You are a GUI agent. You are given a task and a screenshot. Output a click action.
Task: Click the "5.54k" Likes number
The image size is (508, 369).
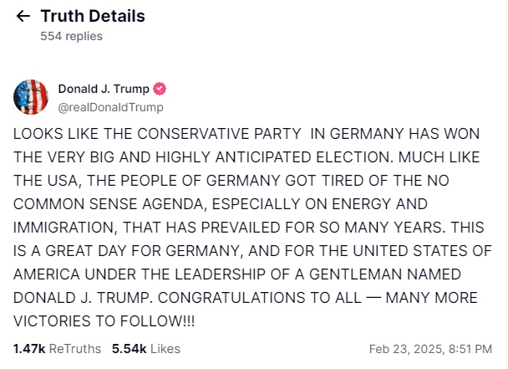(x=128, y=348)
